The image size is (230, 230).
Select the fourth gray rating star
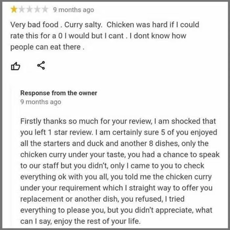pos(37,9)
